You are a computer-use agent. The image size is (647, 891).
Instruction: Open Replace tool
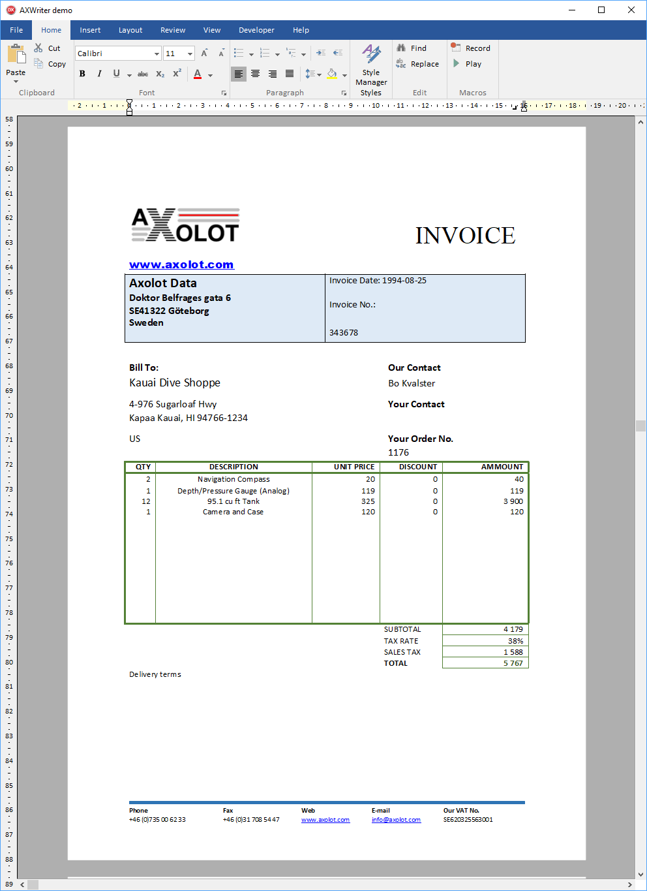pyautogui.click(x=417, y=64)
